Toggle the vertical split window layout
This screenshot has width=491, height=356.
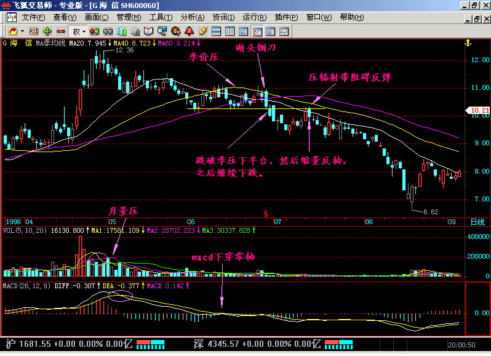[230, 31]
